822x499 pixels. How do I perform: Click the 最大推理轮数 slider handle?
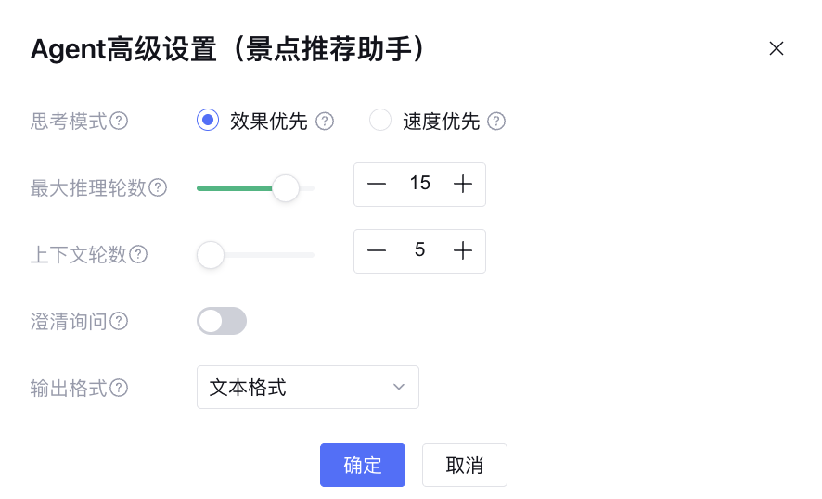point(286,188)
